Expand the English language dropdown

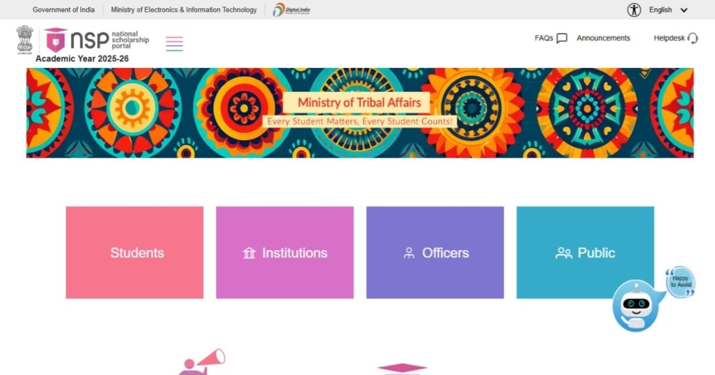point(669,10)
